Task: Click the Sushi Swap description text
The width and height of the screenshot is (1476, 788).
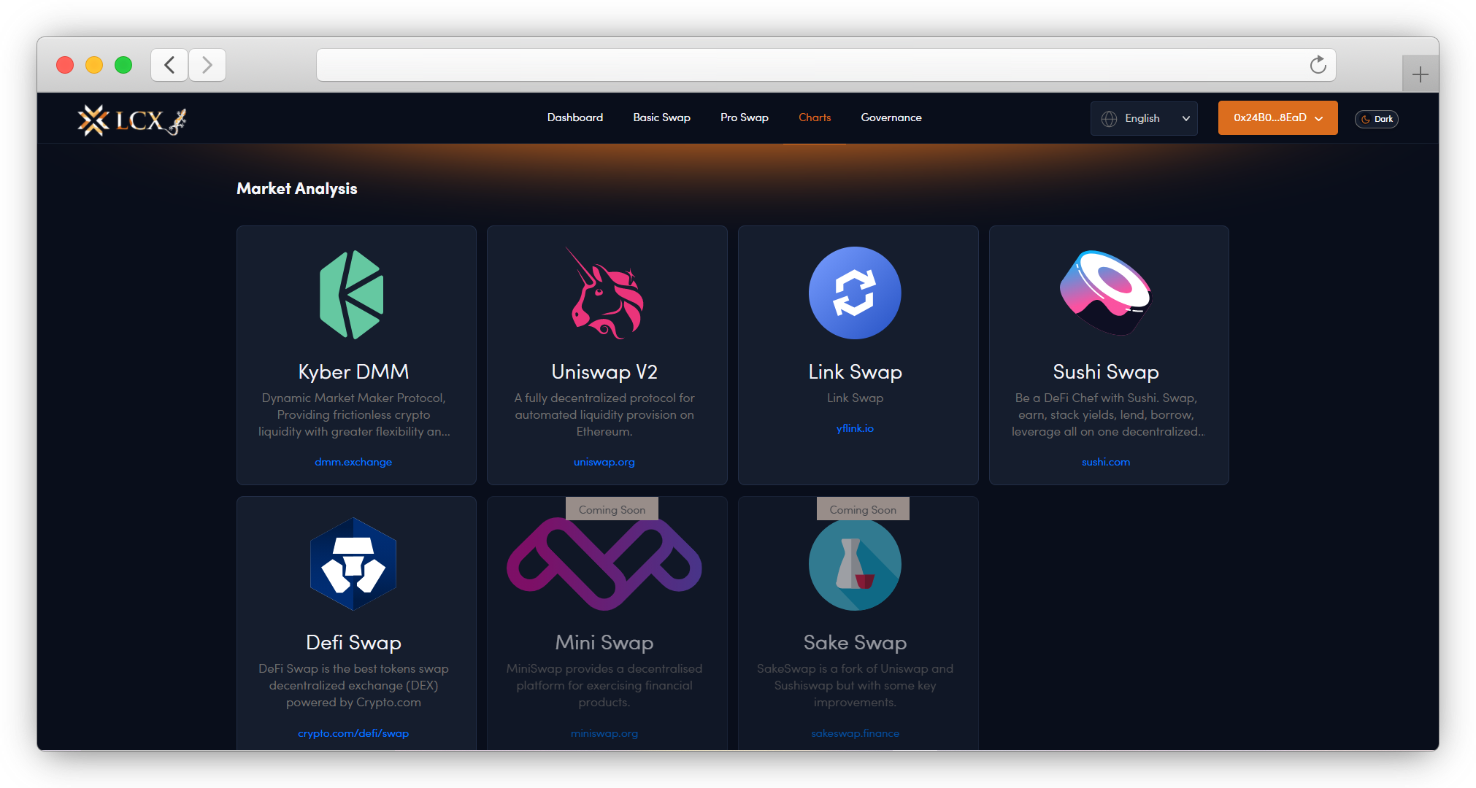Action: click(x=1107, y=414)
